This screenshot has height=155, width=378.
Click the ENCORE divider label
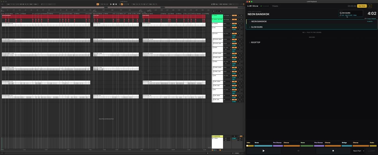(312, 37)
